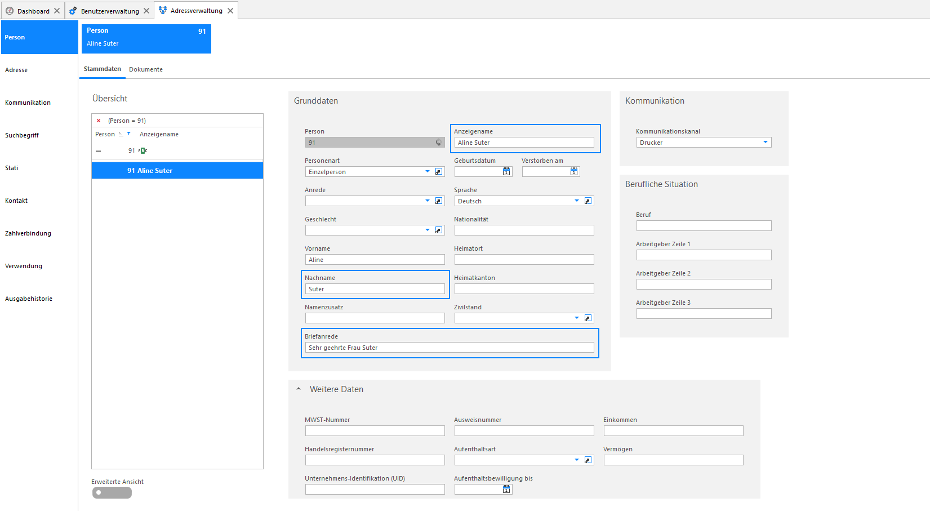Close the Dashboard tab
Viewport: 930px width, 511px height.
tap(57, 11)
